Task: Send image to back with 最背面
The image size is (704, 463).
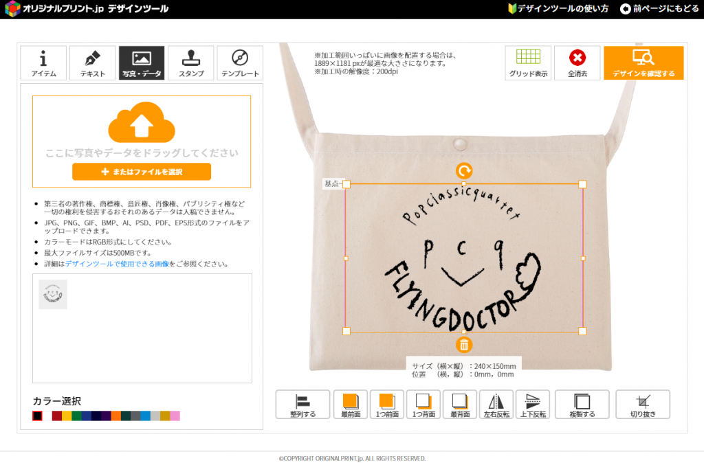Action: [460, 404]
